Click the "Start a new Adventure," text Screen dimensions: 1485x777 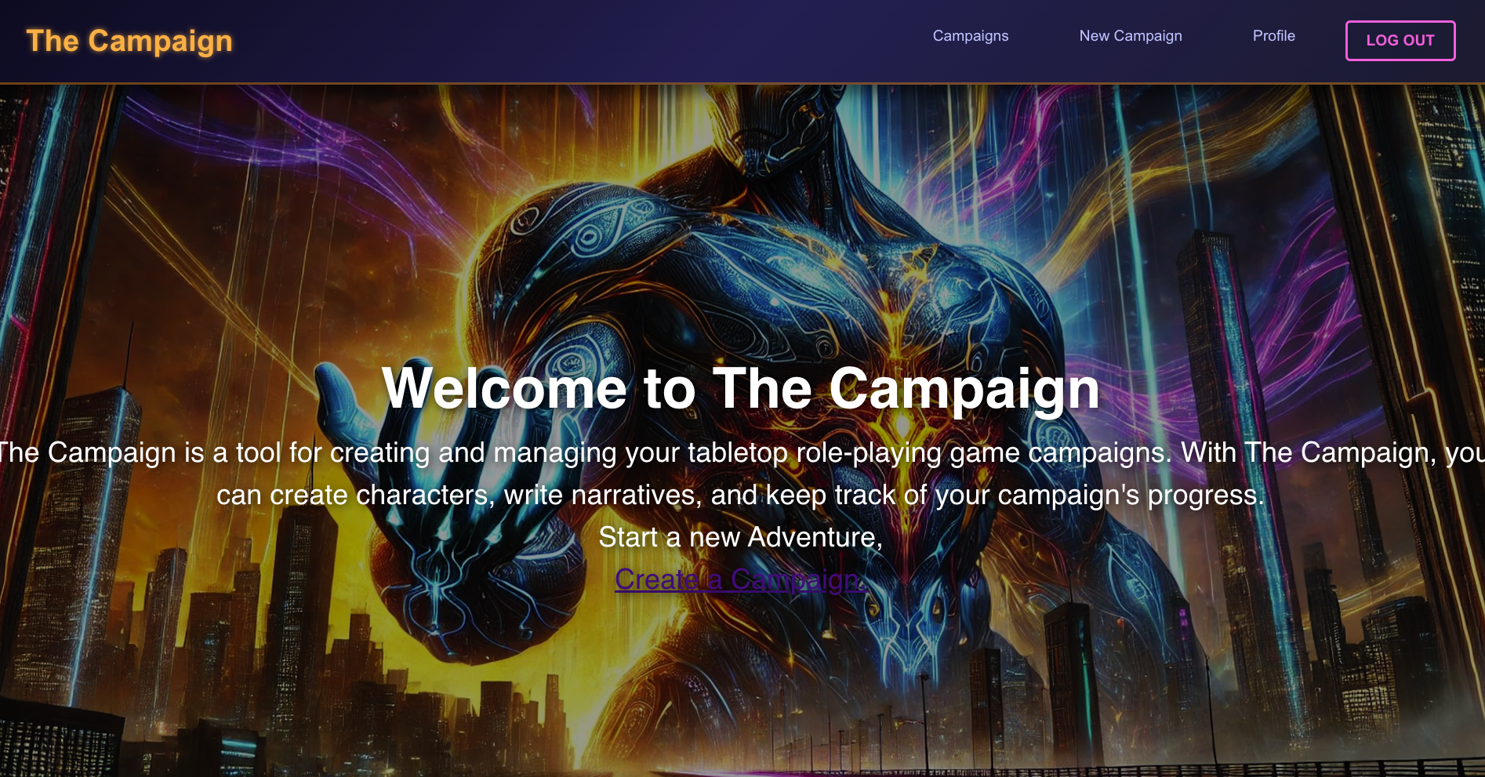[x=741, y=537]
